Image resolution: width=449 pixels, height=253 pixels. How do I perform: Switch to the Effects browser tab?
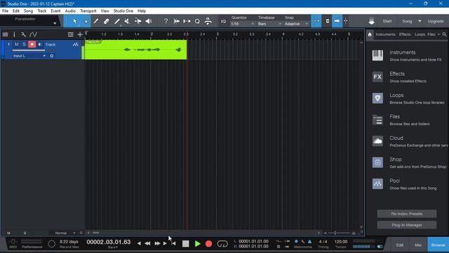pos(405,34)
